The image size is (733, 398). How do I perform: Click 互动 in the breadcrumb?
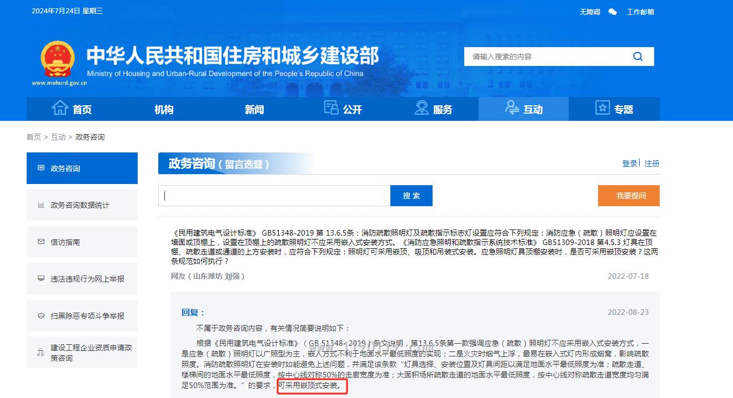coord(58,137)
